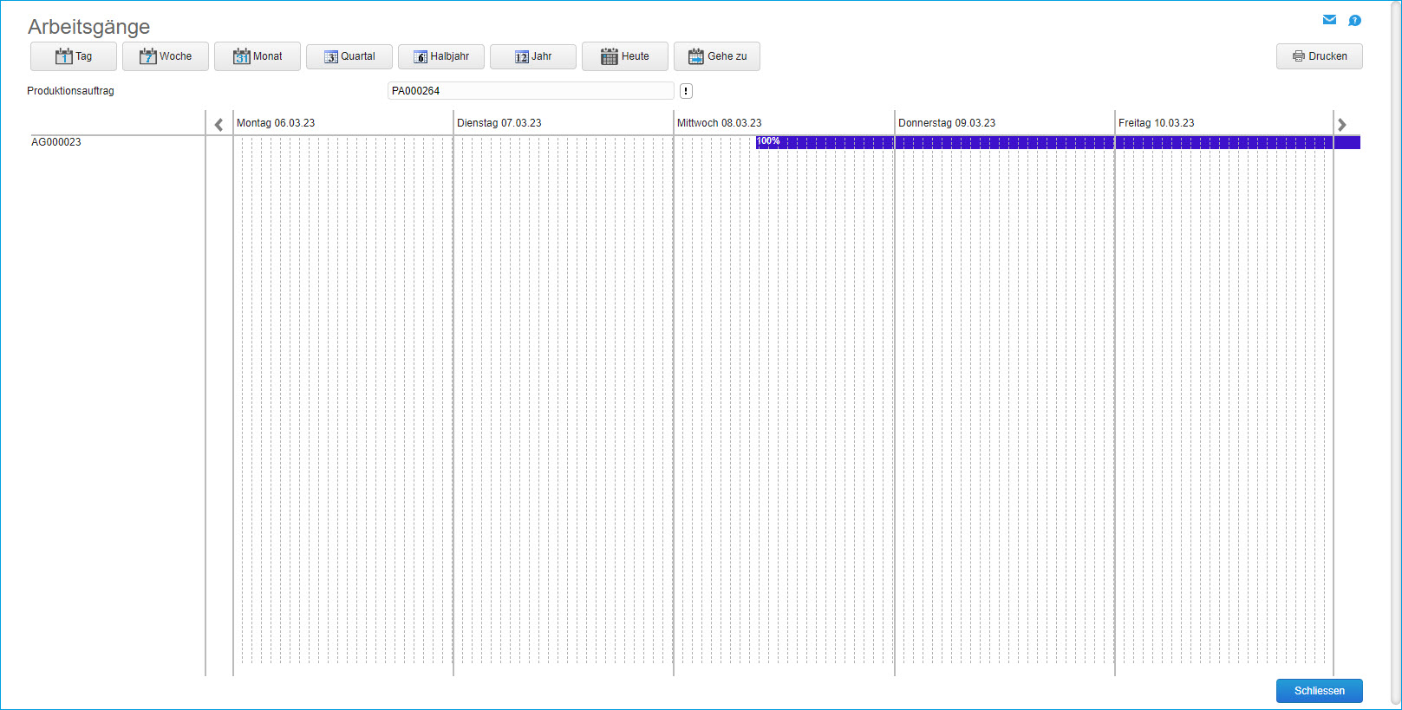The image size is (1402, 710).
Task: Open the help icon
Action: pos(1355,20)
